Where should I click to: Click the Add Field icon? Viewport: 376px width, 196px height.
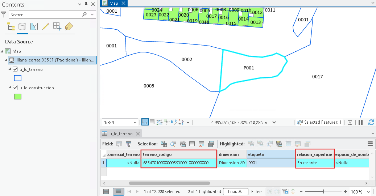click(x=119, y=144)
